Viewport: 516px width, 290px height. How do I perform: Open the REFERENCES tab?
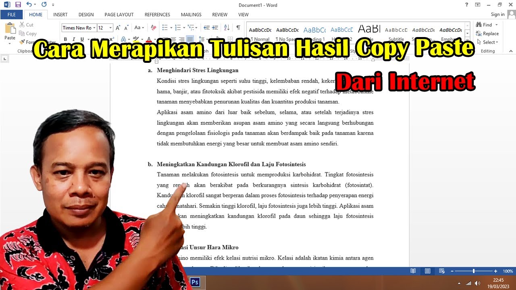(157, 14)
